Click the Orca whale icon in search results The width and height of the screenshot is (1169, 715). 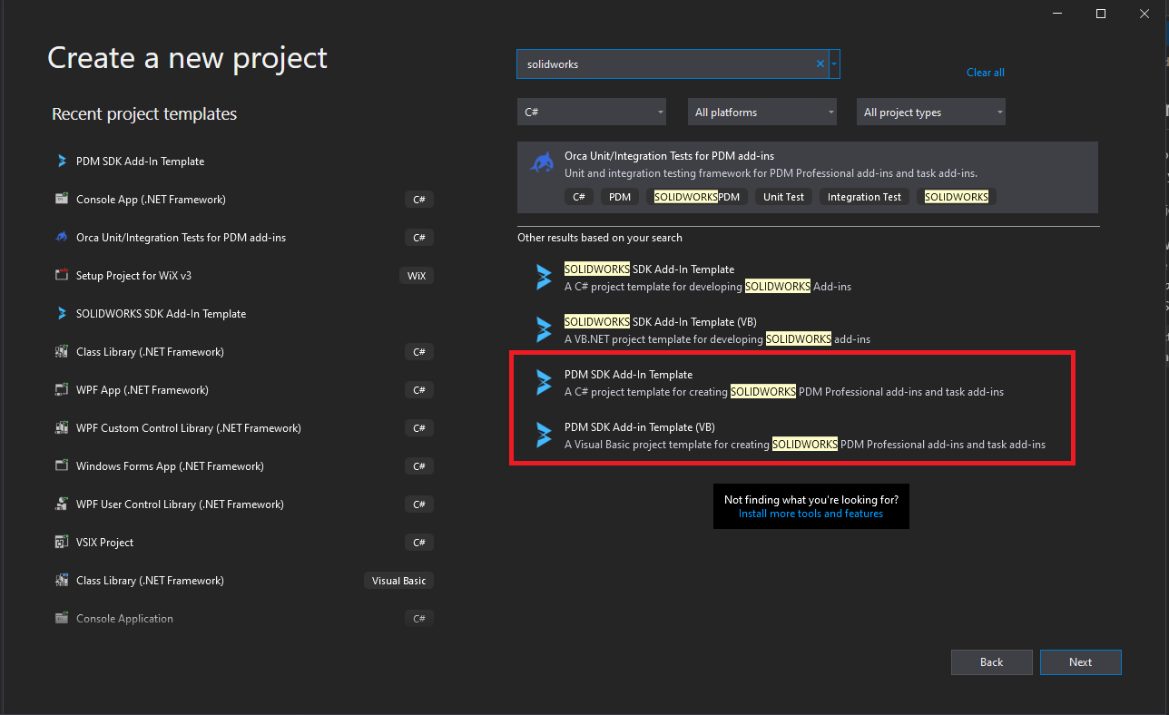543,163
